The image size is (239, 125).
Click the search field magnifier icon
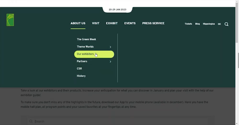31,121
